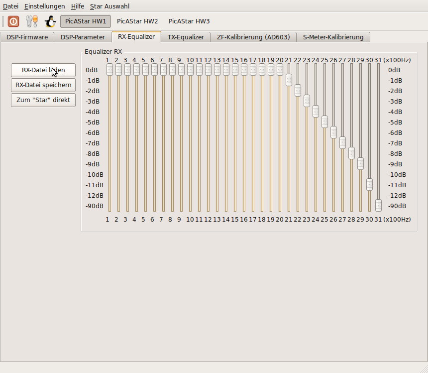Open the ZF-Kalibrierung (AD603) tab
Viewport: 428px width, 373px height.
click(253, 37)
